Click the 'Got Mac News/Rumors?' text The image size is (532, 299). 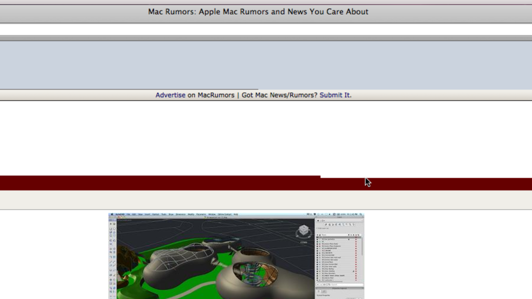coord(279,96)
